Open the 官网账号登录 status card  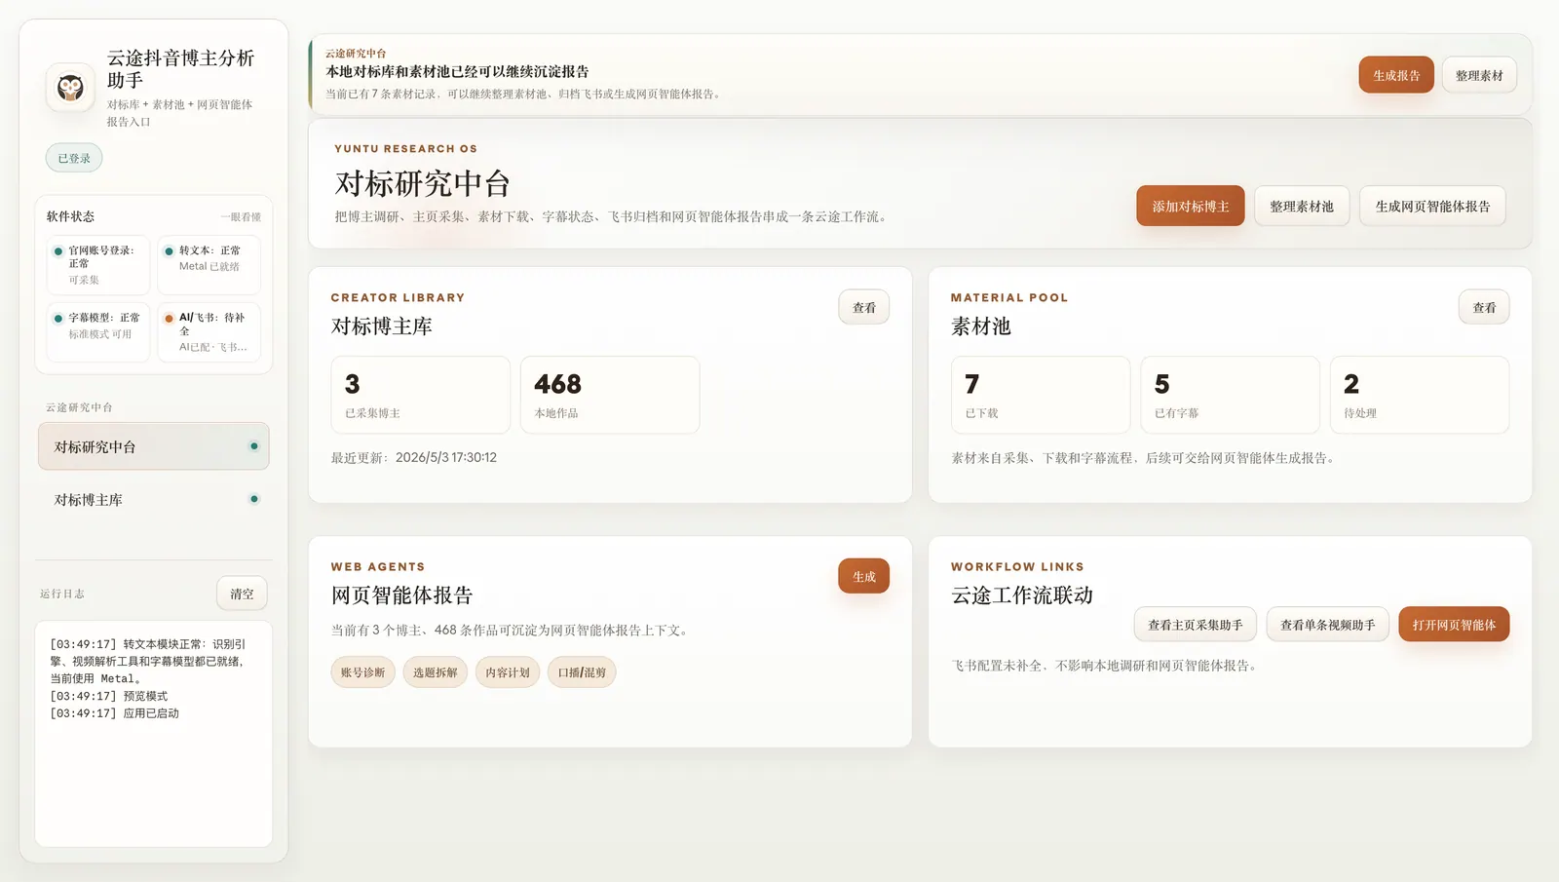(x=98, y=265)
